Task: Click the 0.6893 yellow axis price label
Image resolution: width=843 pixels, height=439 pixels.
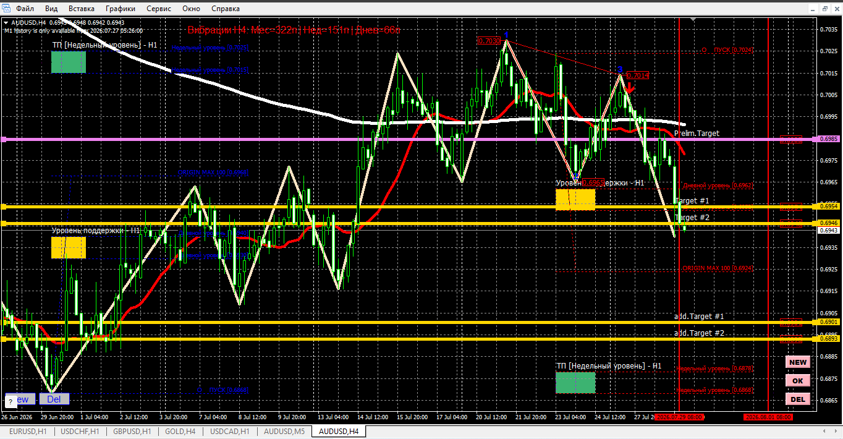Action: tap(829, 339)
